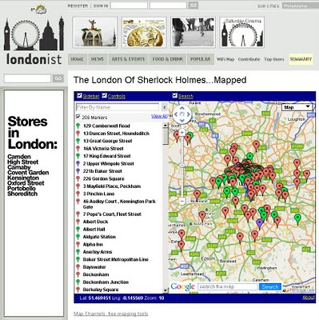Toggle the Controls checkbox
Image resolution: width=319 pixels, height=320 pixels.
105,95
